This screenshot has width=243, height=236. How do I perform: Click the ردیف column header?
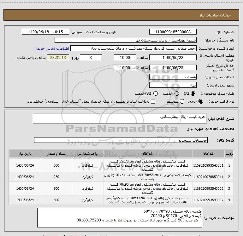pyautogui.click(x=229, y=154)
